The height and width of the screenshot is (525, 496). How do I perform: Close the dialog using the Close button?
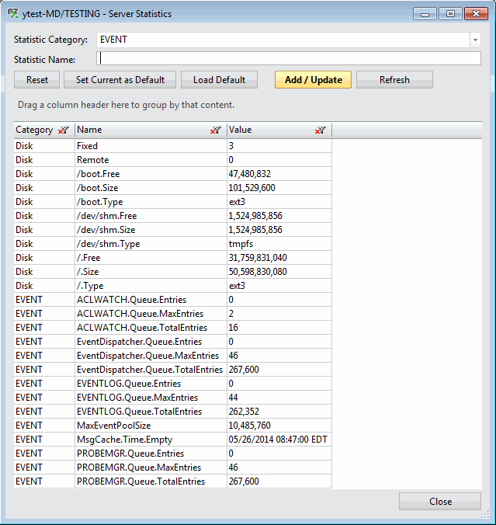pos(440,502)
